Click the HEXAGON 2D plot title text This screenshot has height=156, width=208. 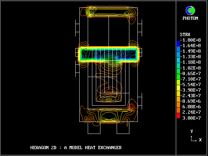(x=76, y=148)
